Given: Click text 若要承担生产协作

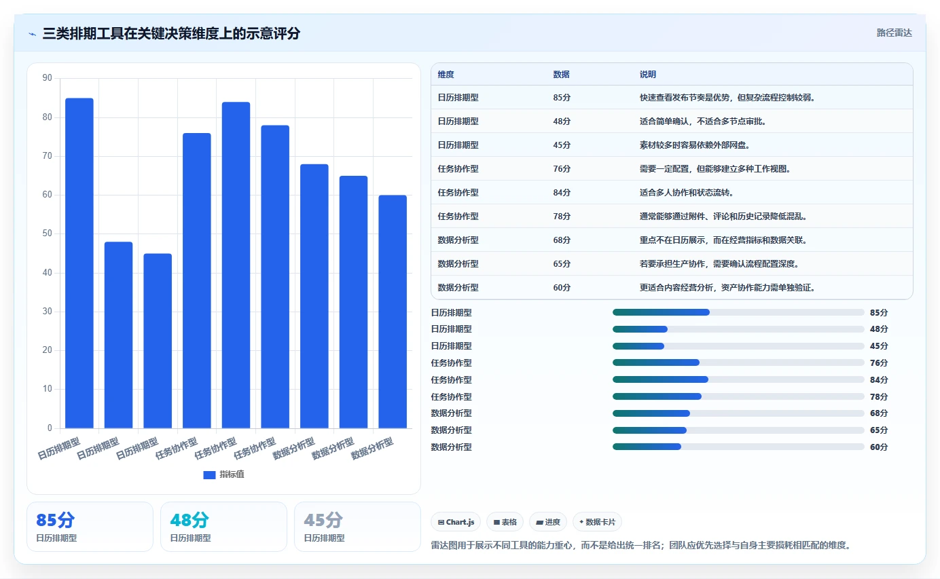Looking at the screenshot, I should coord(672,263).
